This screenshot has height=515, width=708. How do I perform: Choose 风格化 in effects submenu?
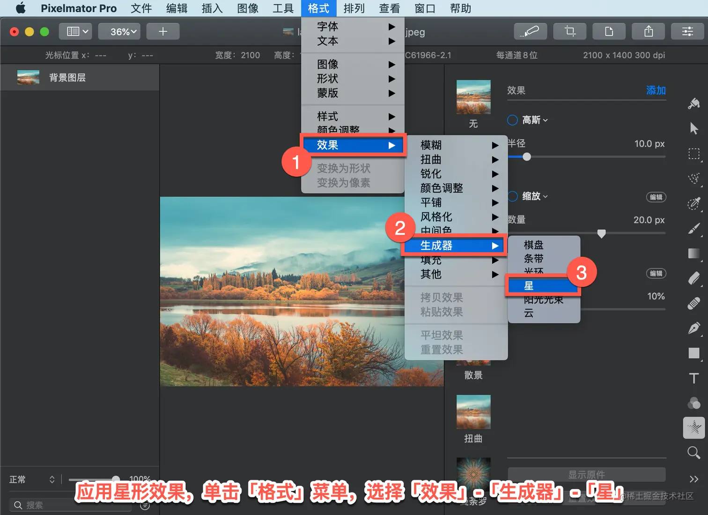456,217
